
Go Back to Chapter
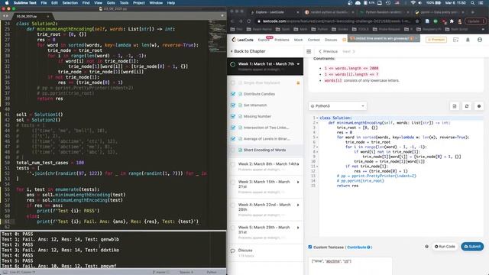(x=248, y=51)
